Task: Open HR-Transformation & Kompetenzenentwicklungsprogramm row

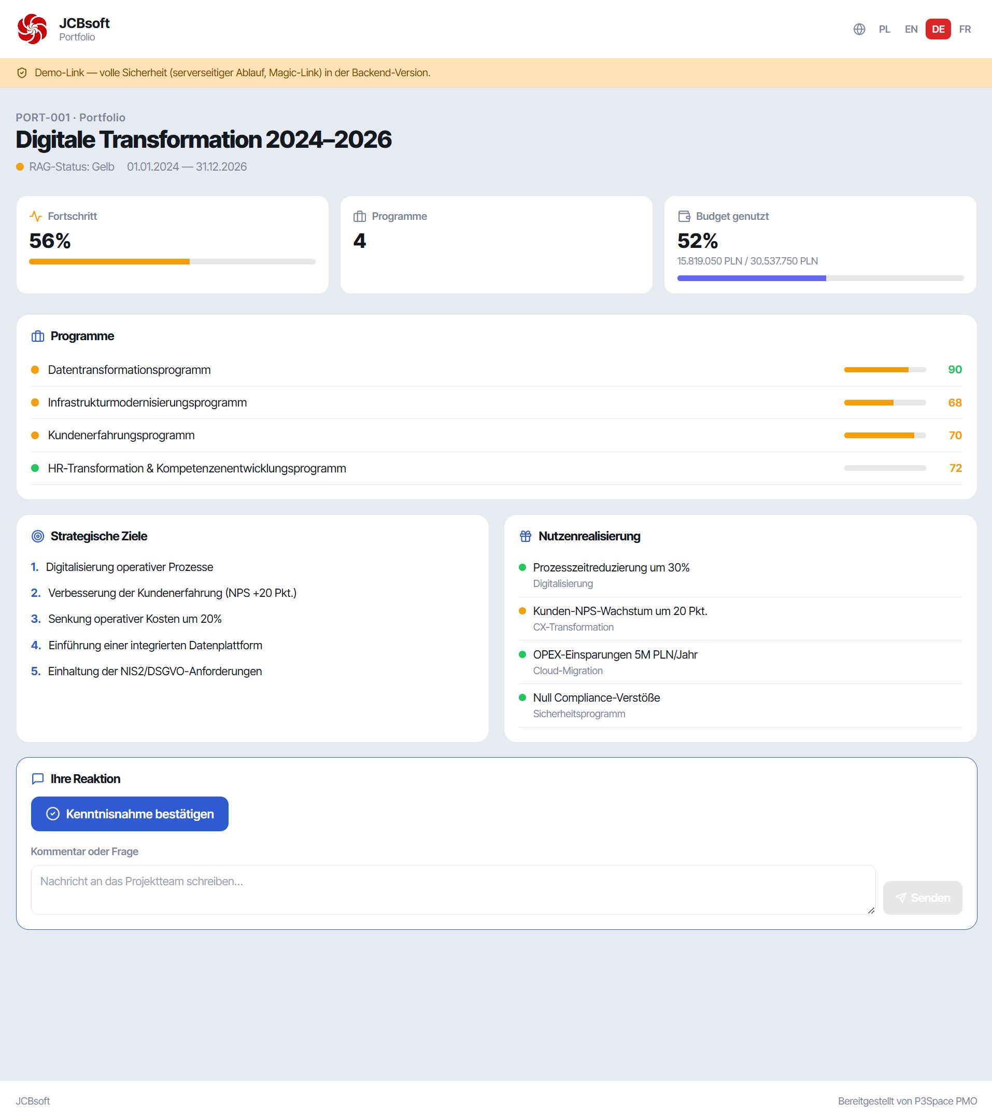Action: (496, 468)
